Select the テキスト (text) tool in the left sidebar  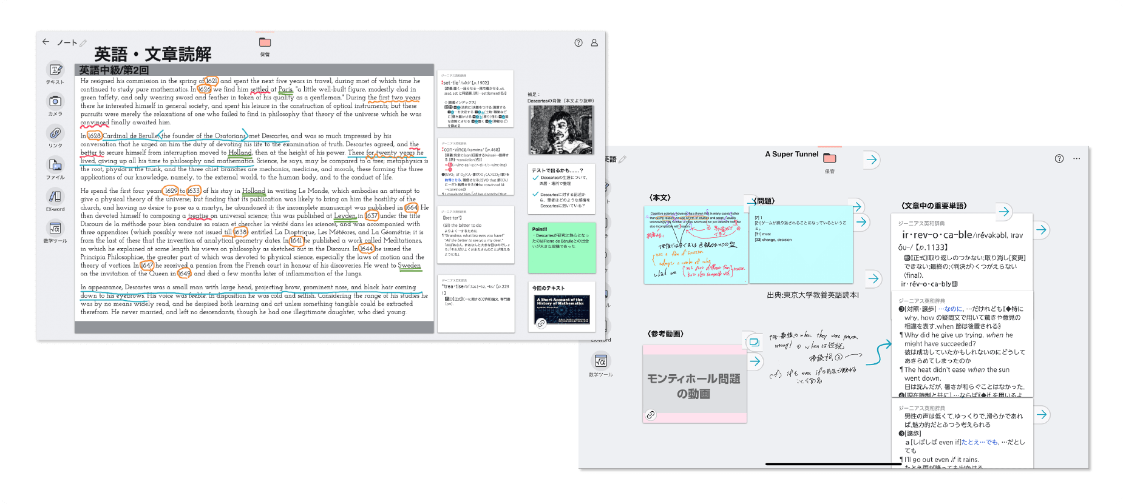pos(55,70)
